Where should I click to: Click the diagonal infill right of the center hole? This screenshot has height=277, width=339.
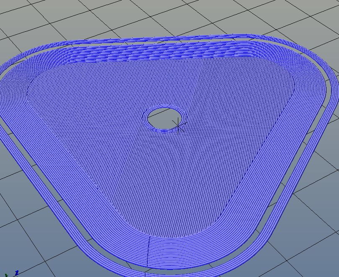click(x=234, y=117)
